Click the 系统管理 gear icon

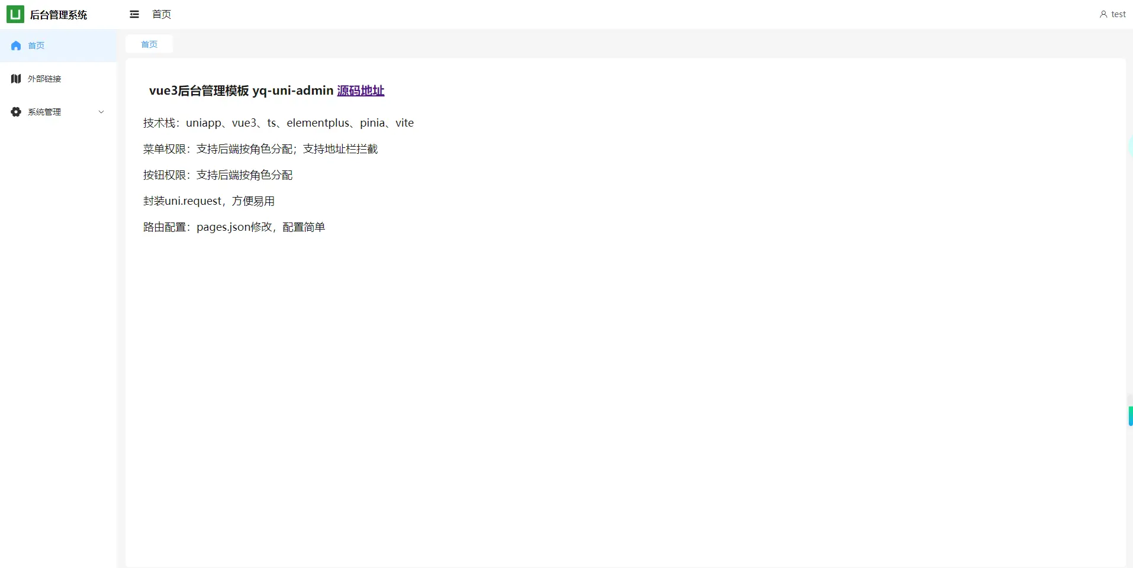tap(16, 112)
